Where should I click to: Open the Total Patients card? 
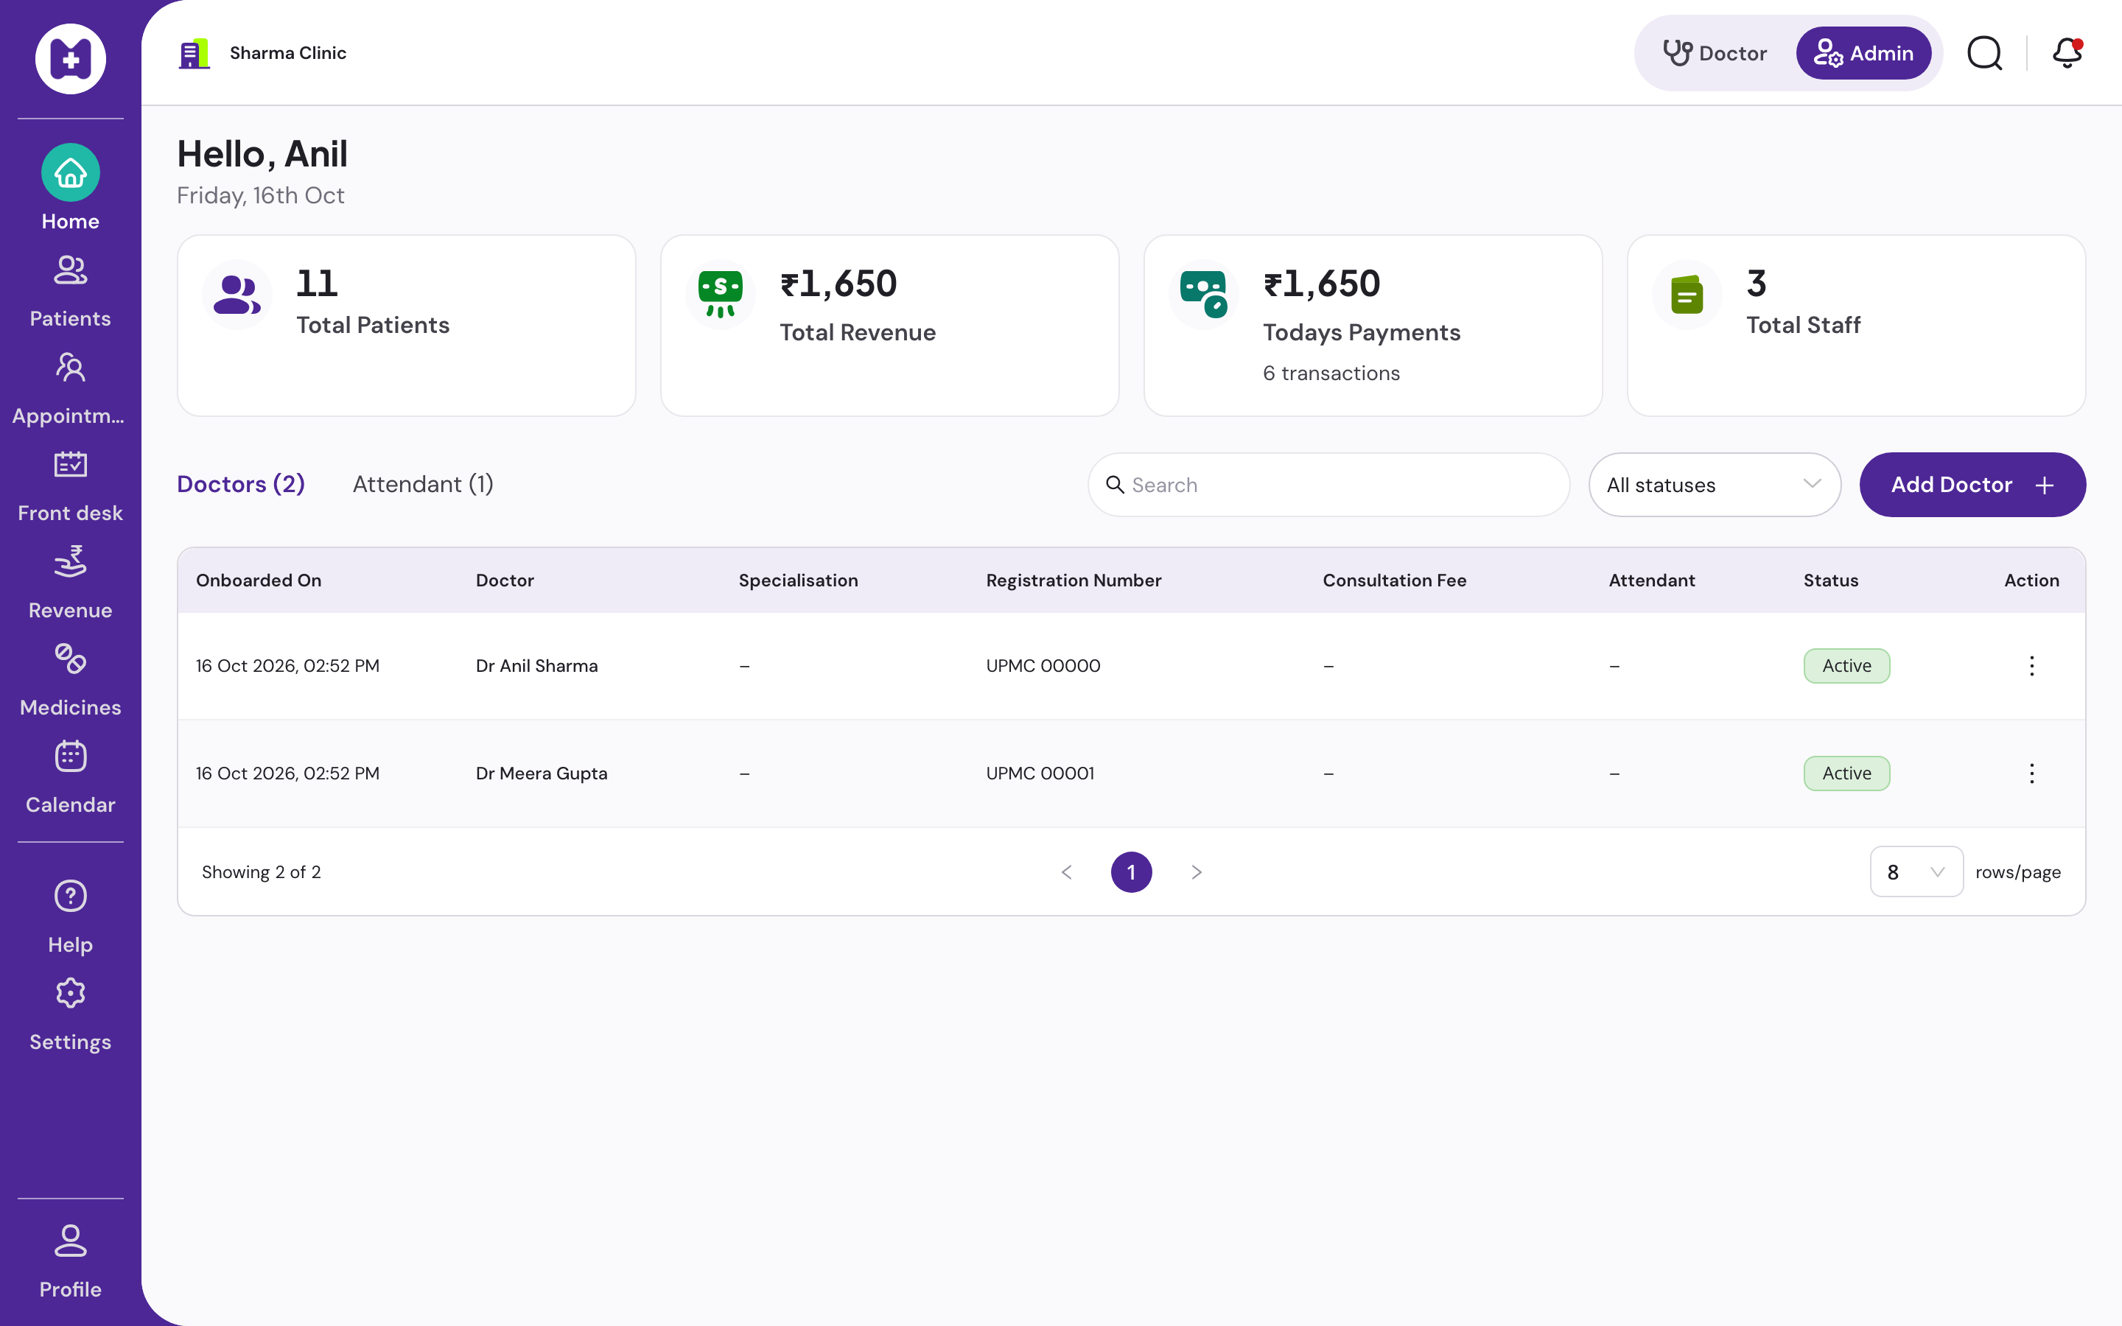[406, 326]
